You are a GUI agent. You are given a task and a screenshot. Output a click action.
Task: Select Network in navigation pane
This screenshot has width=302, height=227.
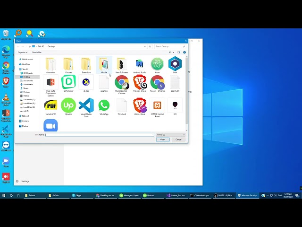pos(25,116)
